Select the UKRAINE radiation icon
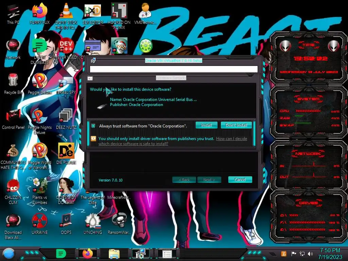The height and width of the screenshot is (261, 348). tap(40, 224)
